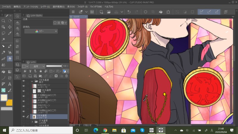Click the Undo arrow in command bar
238x134 pixels.
[129, 12]
